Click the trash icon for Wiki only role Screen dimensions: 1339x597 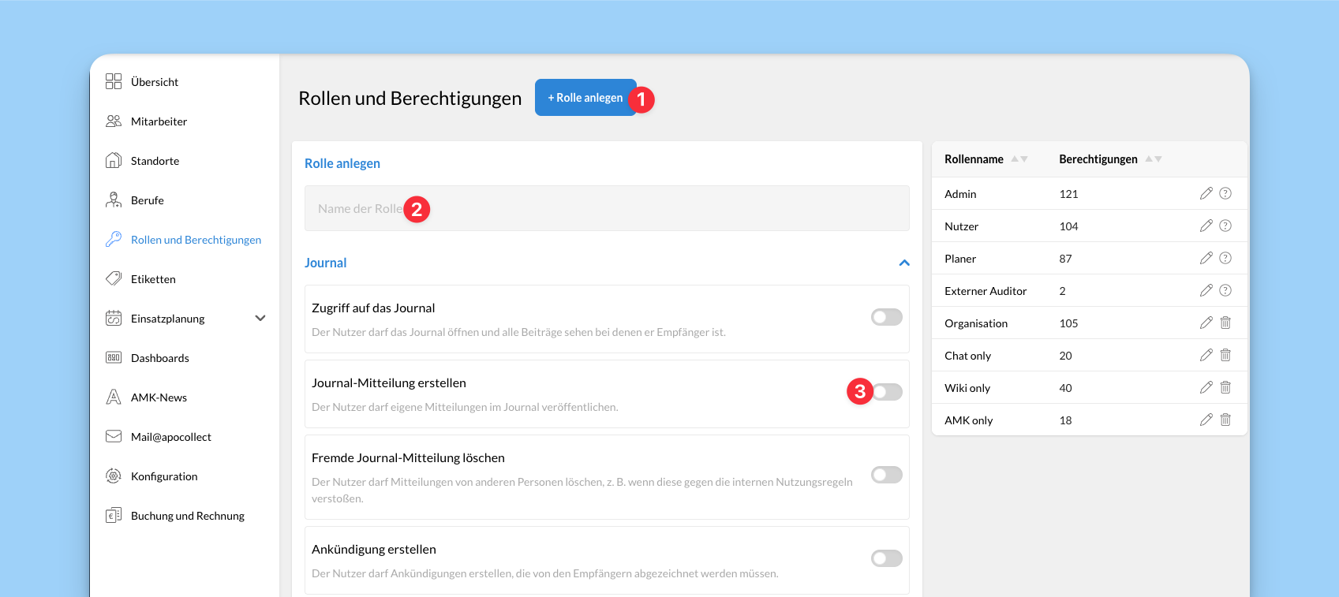coord(1225,387)
